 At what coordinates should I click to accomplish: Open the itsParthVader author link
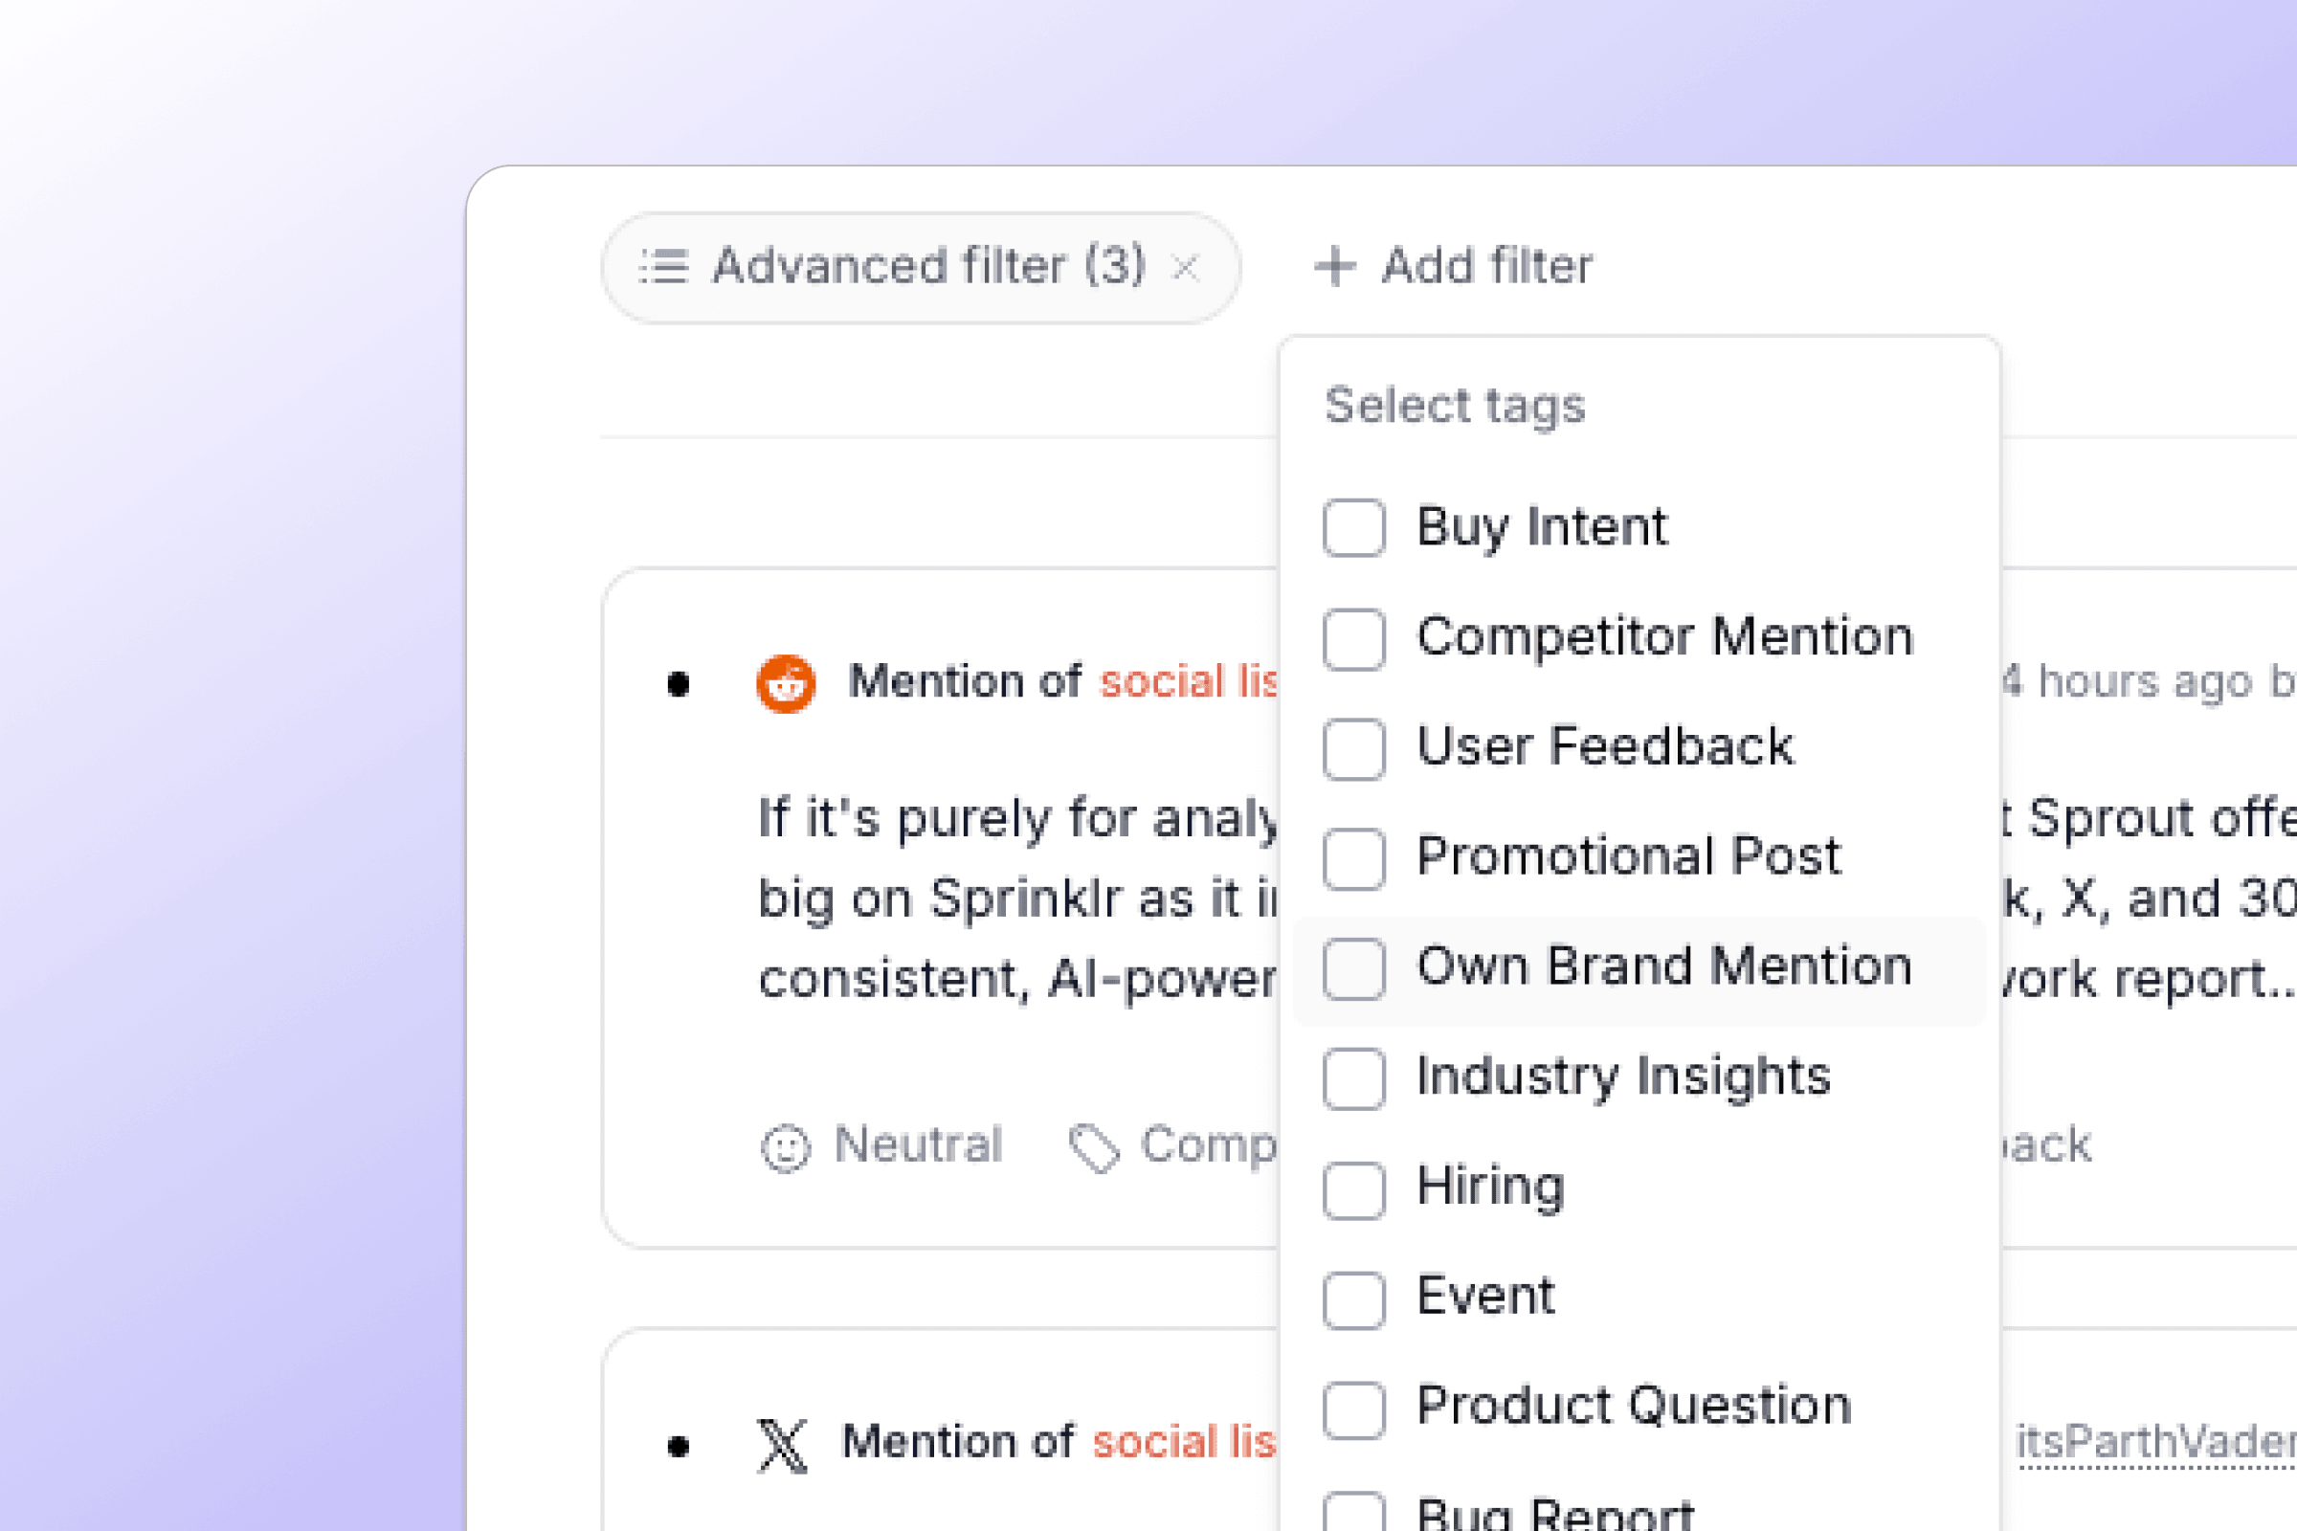[2155, 1442]
